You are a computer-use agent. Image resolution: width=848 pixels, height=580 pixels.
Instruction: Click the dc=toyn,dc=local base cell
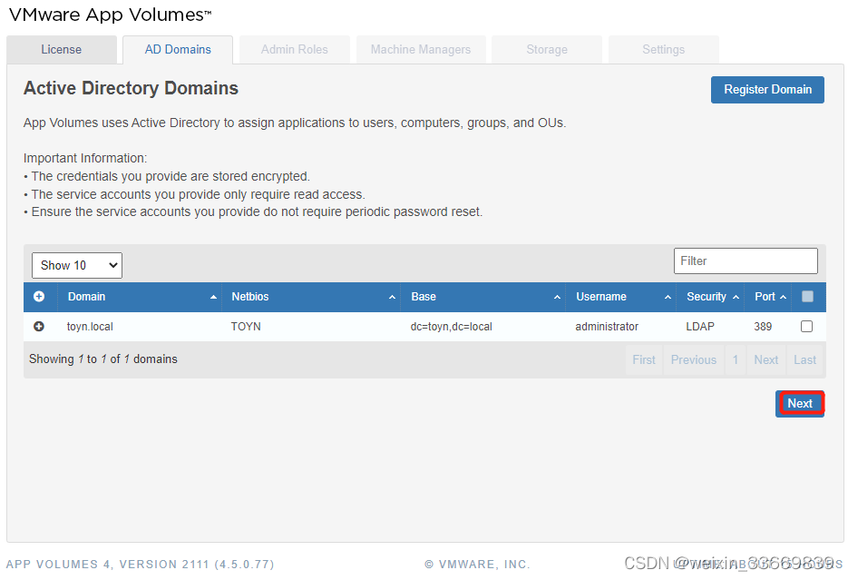[452, 327]
